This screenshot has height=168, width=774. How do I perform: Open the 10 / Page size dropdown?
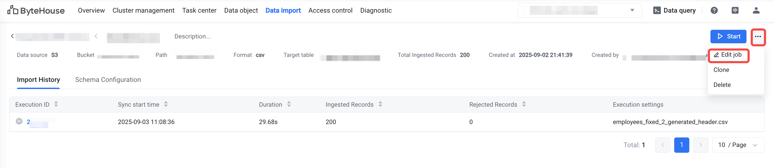tap(738, 145)
